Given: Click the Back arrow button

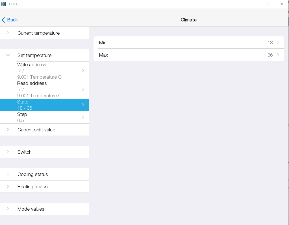Looking at the screenshot, I should pyautogui.click(x=10, y=20).
